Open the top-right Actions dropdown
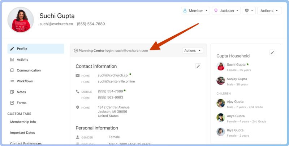Image resolution: width=289 pixels, height=146 pixels. [269, 11]
